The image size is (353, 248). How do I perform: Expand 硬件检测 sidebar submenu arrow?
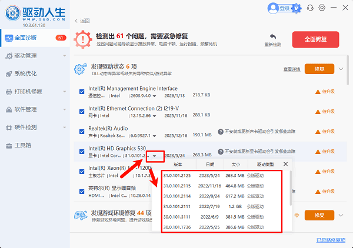click(65, 128)
